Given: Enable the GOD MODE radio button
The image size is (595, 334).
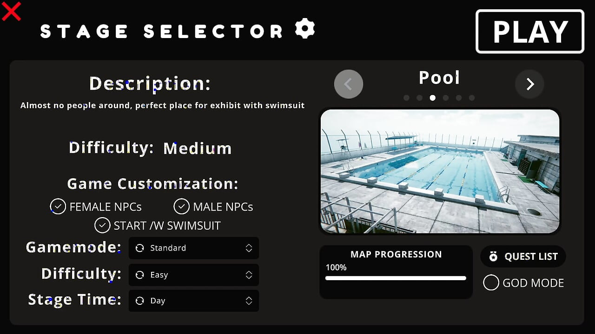Looking at the screenshot, I should click(x=491, y=283).
